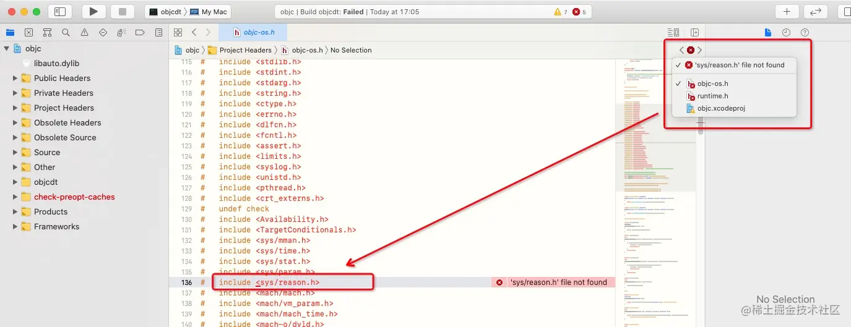Open the Library with the plus button

click(787, 12)
